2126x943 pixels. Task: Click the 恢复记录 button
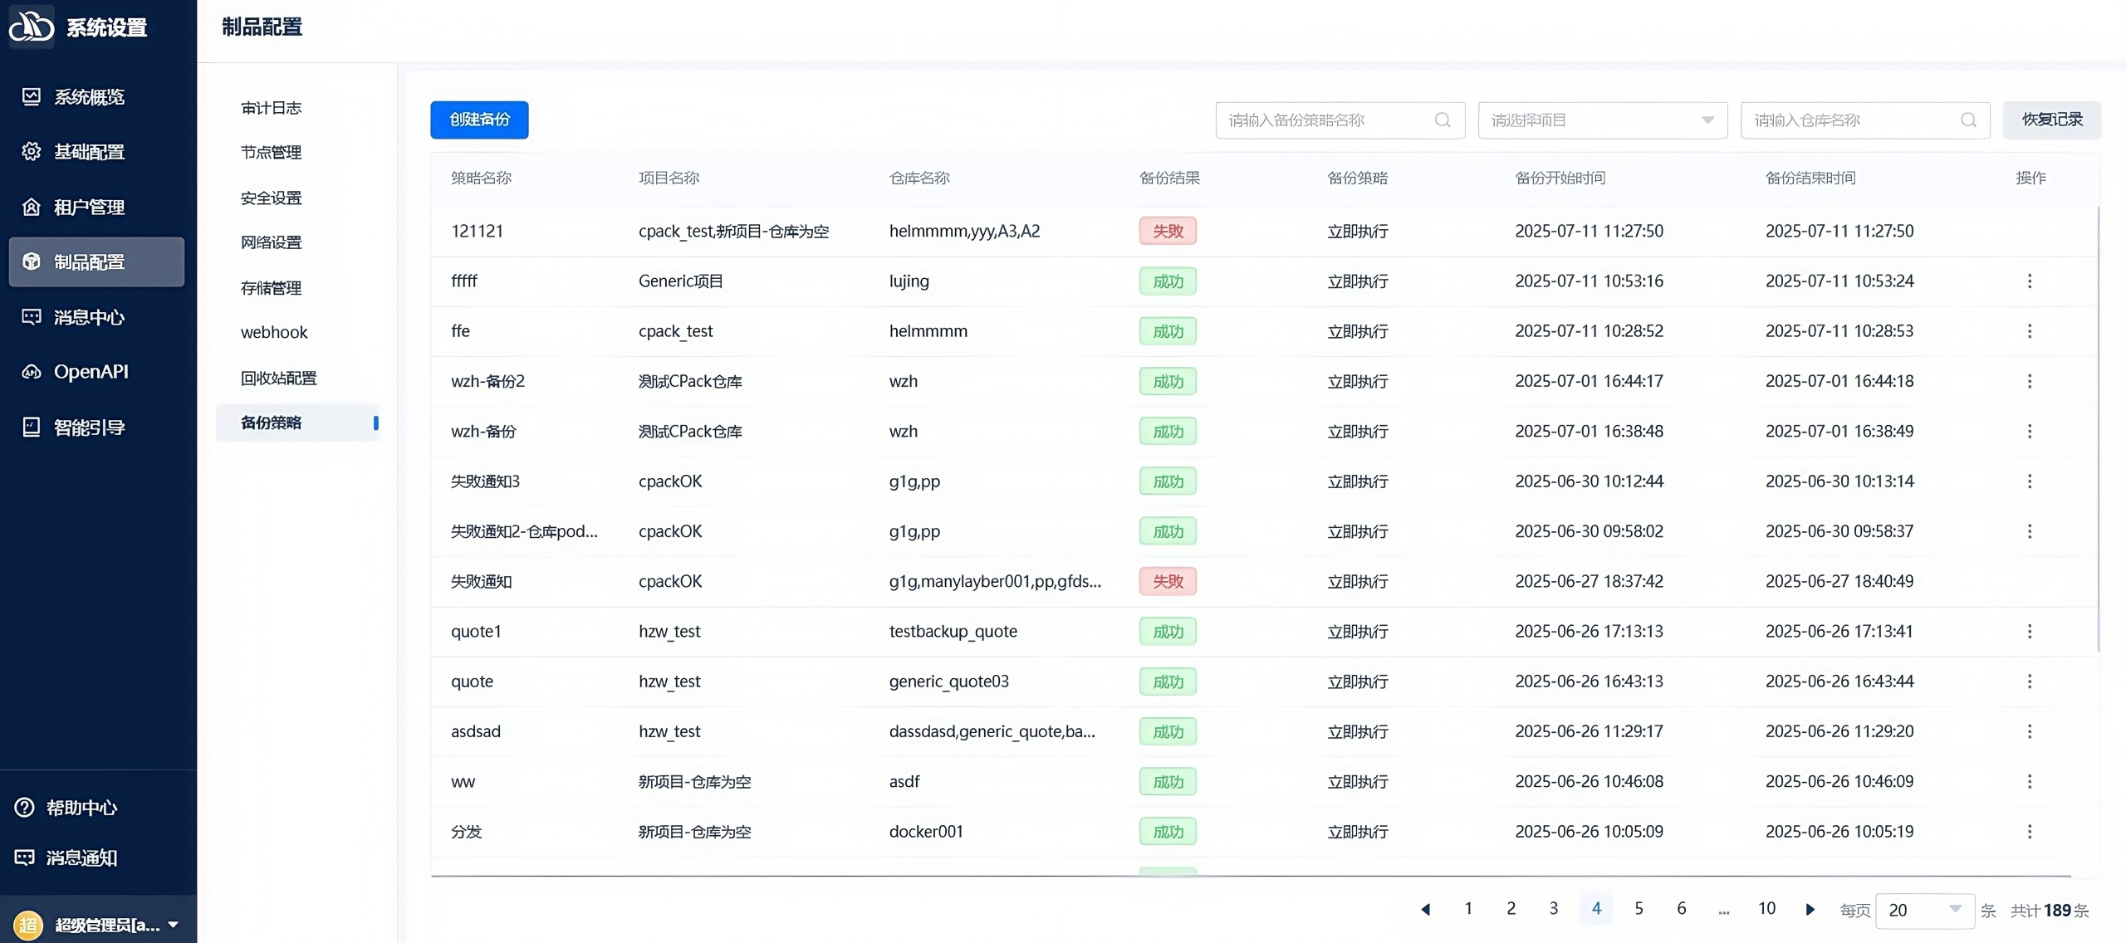tap(2052, 120)
